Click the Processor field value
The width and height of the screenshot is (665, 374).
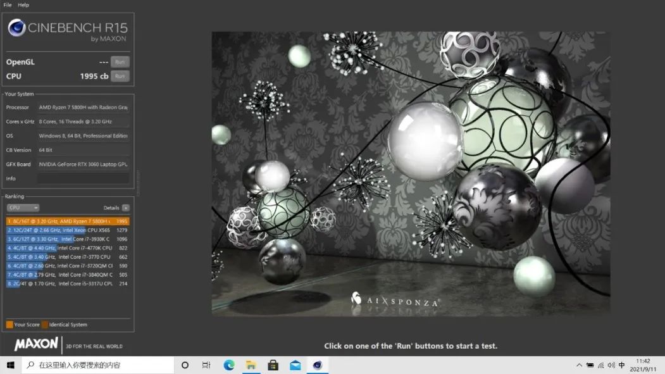click(83, 108)
